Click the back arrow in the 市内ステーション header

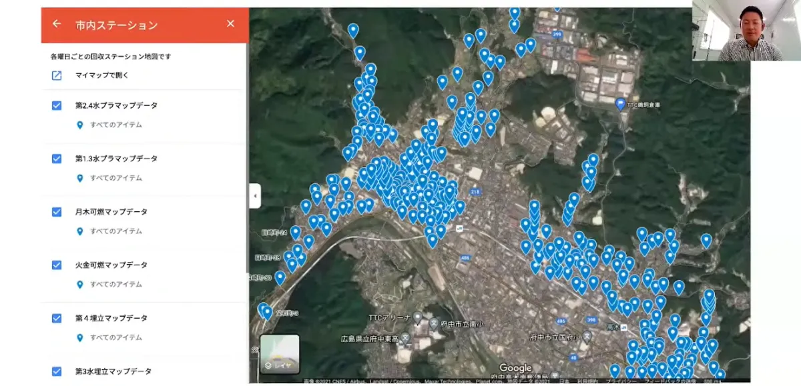click(57, 24)
